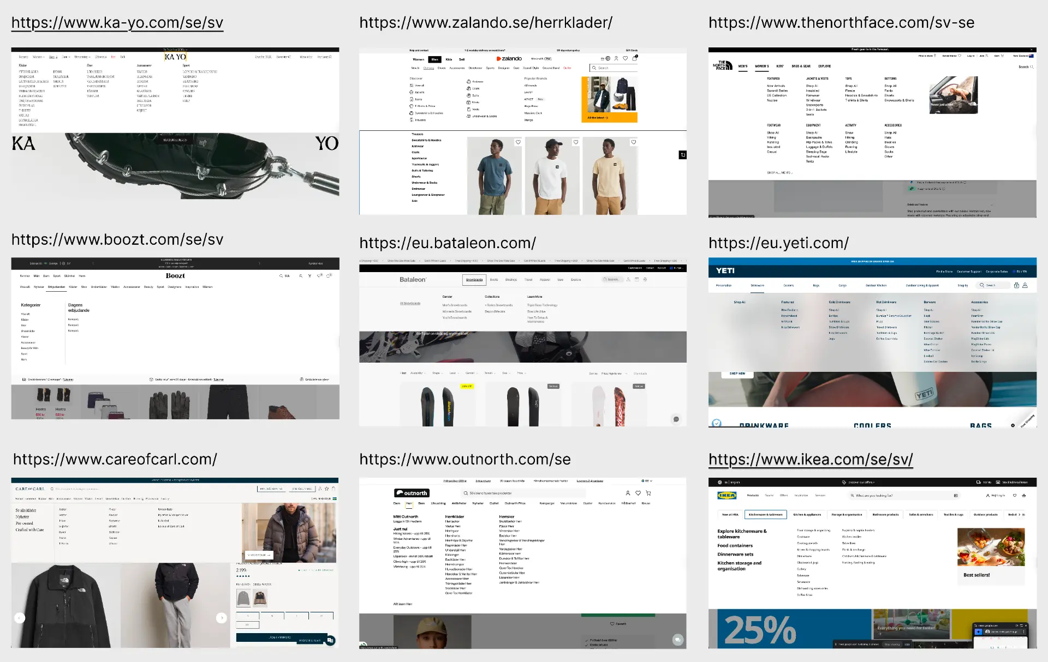Viewport: 1048px width, 662px height.
Task: Open the YETI account icon
Action: (x=1025, y=285)
